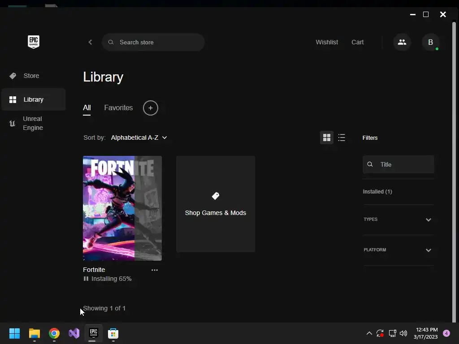Click the Filters heading

point(370,138)
